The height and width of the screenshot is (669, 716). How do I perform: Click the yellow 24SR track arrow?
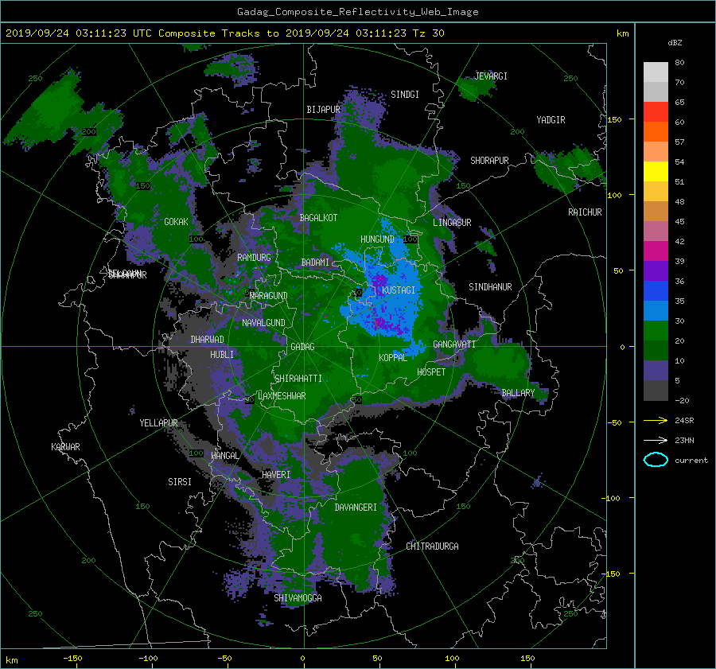coord(656,420)
